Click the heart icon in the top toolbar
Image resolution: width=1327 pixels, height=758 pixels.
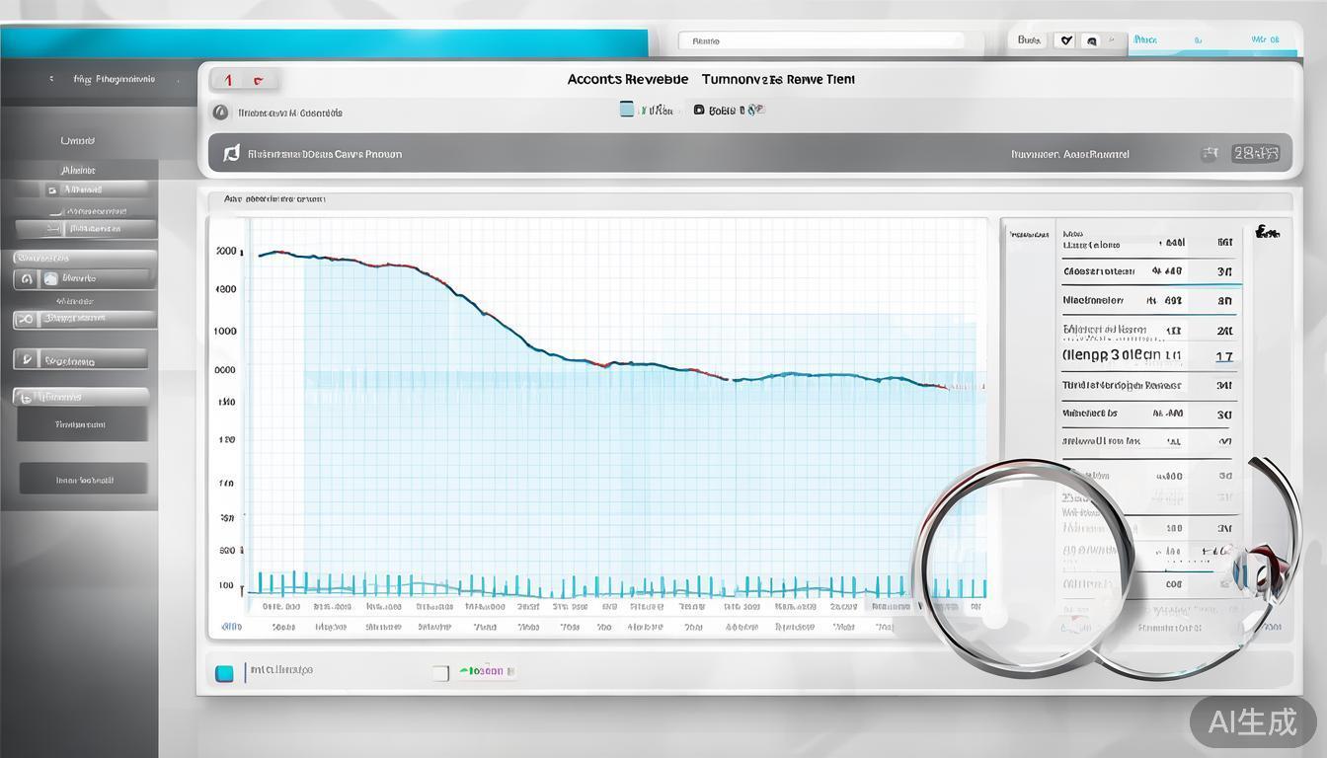click(x=1064, y=40)
